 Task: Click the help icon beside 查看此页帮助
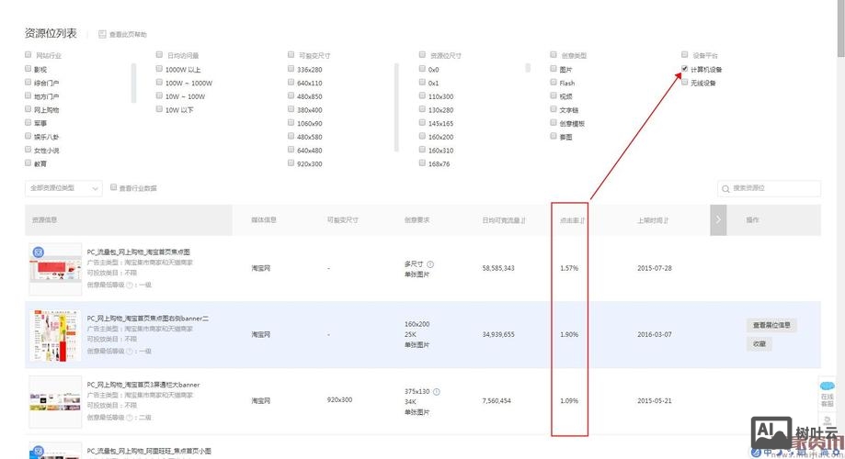click(103, 35)
